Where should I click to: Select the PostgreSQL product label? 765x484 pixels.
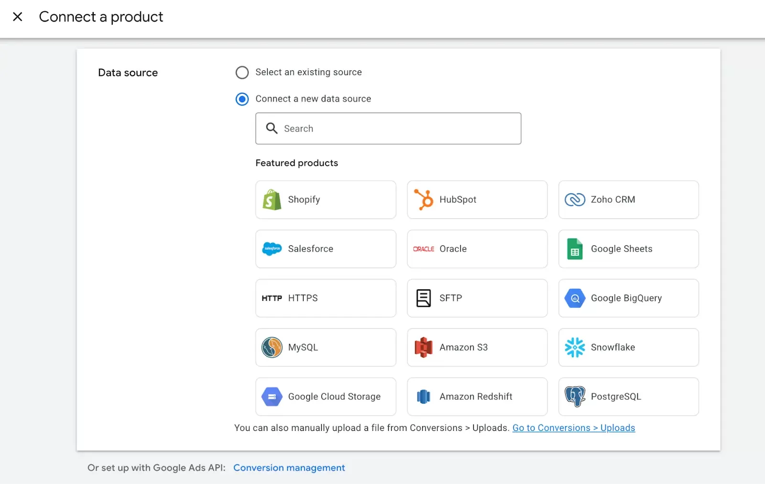click(x=616, y=396)
